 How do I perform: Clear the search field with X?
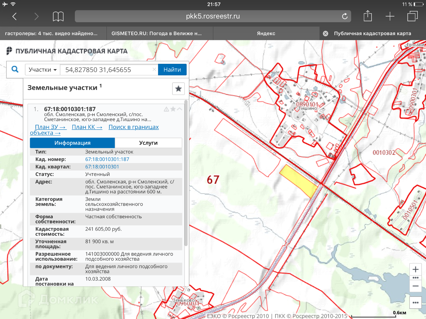154,69
